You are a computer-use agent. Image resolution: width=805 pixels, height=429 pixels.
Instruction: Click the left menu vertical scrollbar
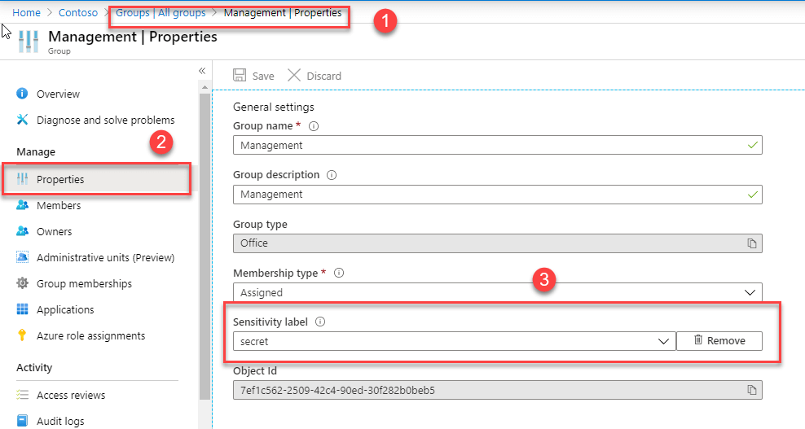click(204, 244)
